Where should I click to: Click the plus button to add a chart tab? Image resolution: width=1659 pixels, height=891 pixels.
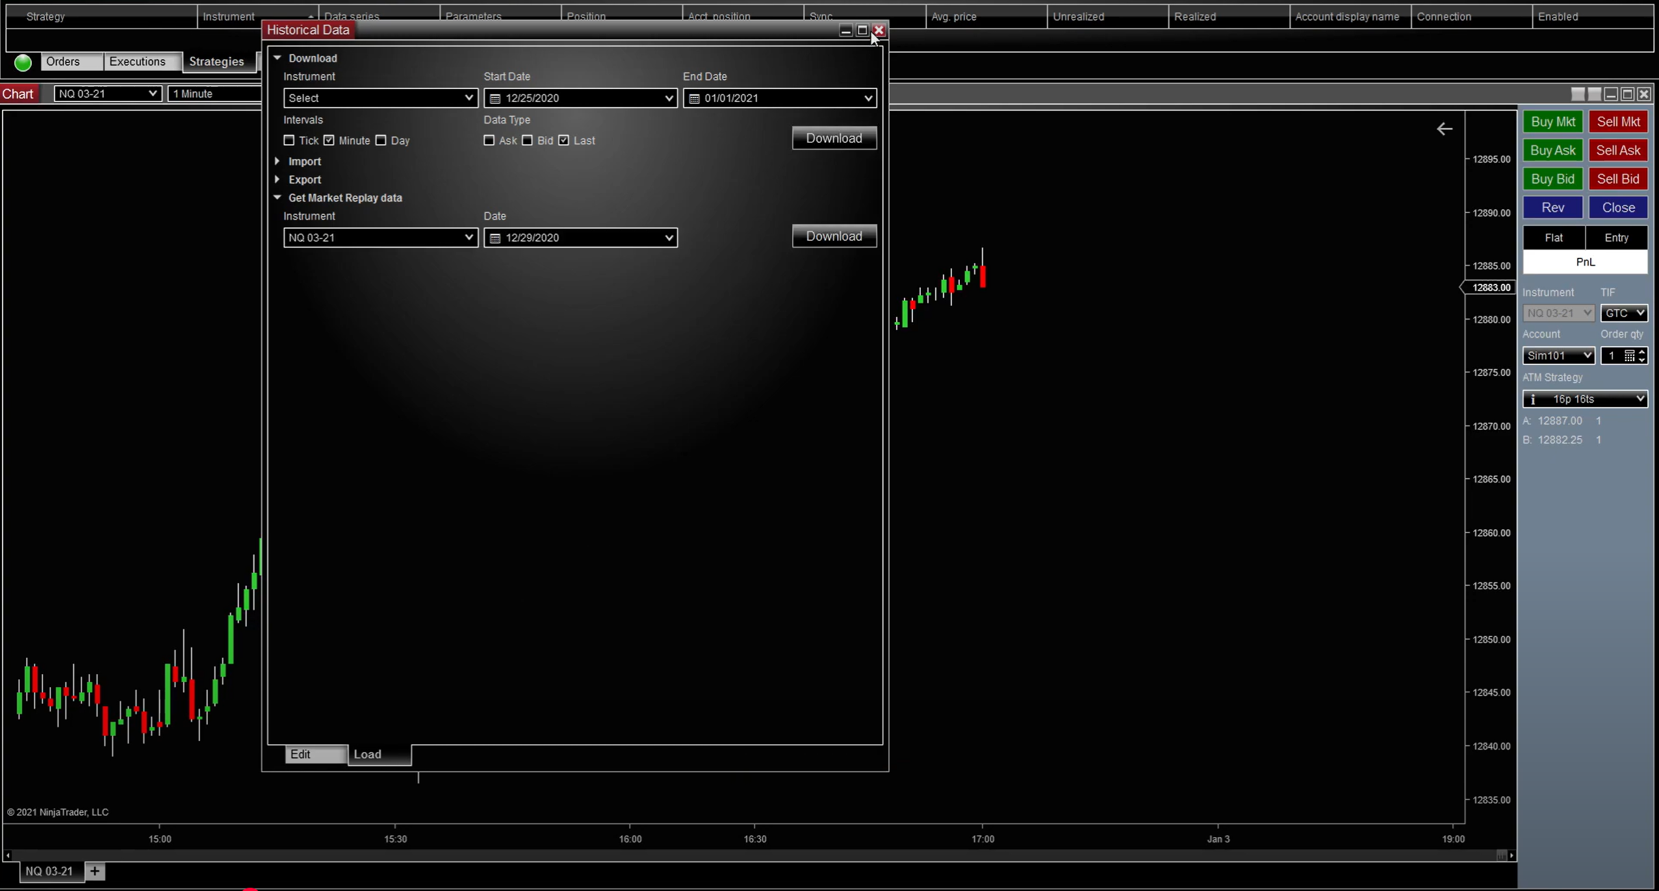(94, 871)
